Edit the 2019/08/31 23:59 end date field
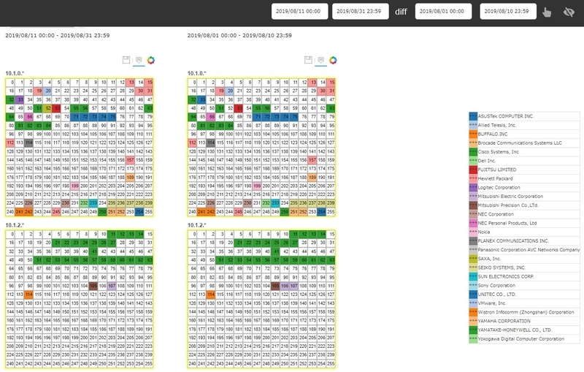This screenshot has height=372, width=584. tap(360, 11)
